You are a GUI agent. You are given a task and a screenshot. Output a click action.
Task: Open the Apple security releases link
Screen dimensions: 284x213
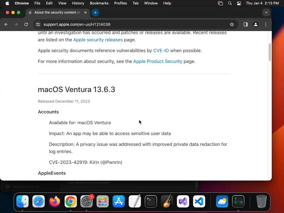(x=98, y=40)
